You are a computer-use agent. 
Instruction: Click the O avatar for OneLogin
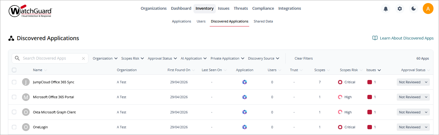(26, 127)
